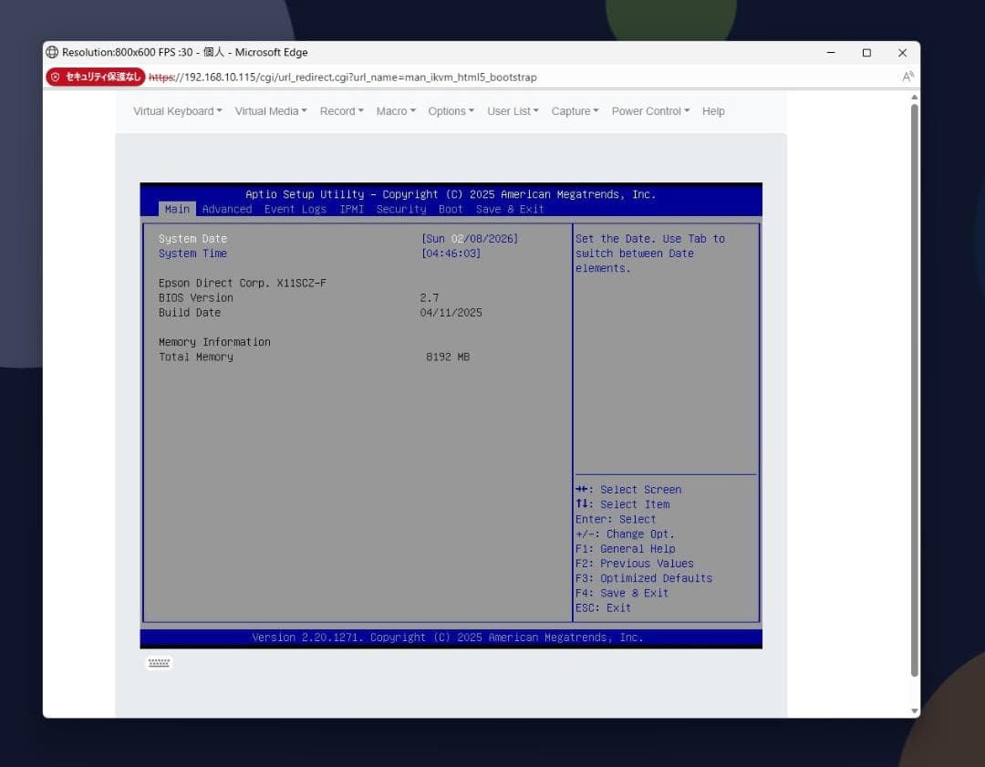This screenshot has width=985, height=767.
Task: Open the Macro dropdown
Action: coord(395,110)
